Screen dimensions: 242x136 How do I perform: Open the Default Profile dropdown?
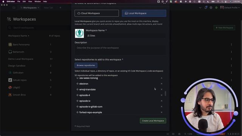[230, 8]
